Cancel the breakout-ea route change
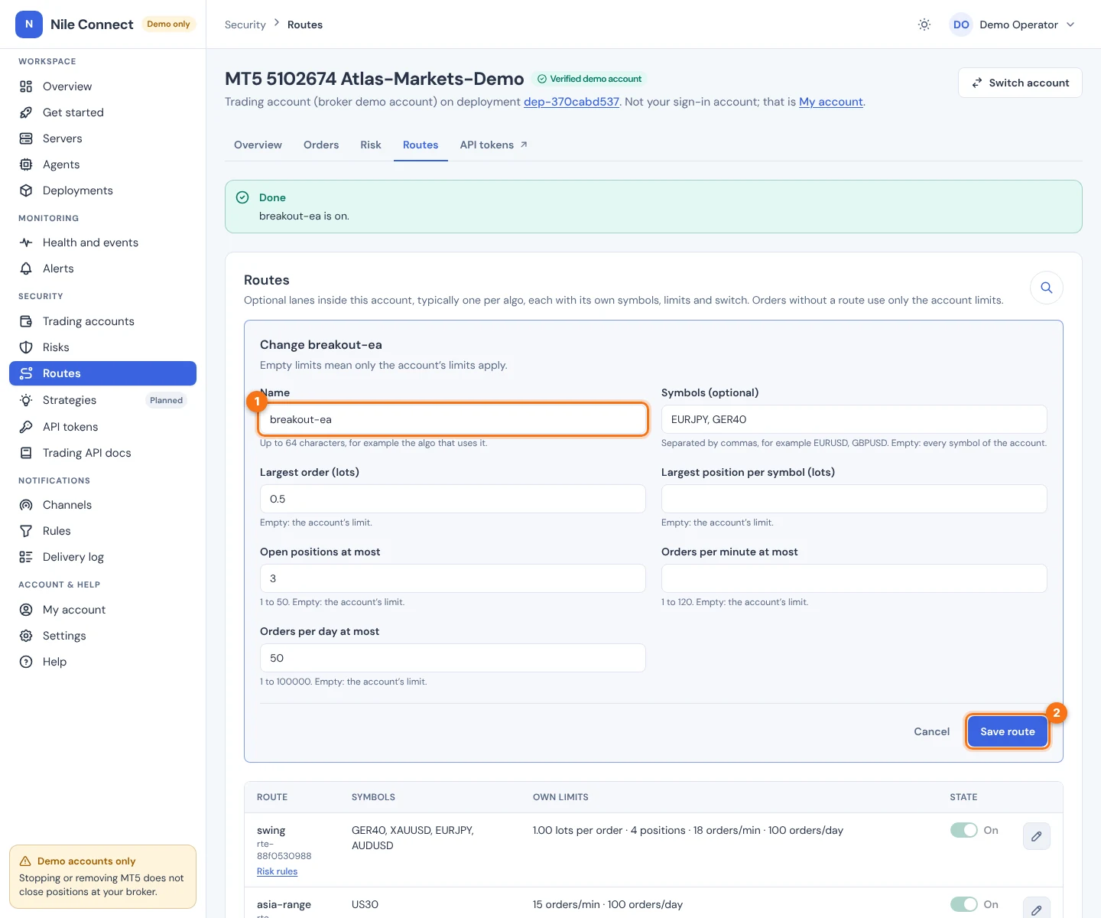The image size is (1101, 918). point(932,731)
